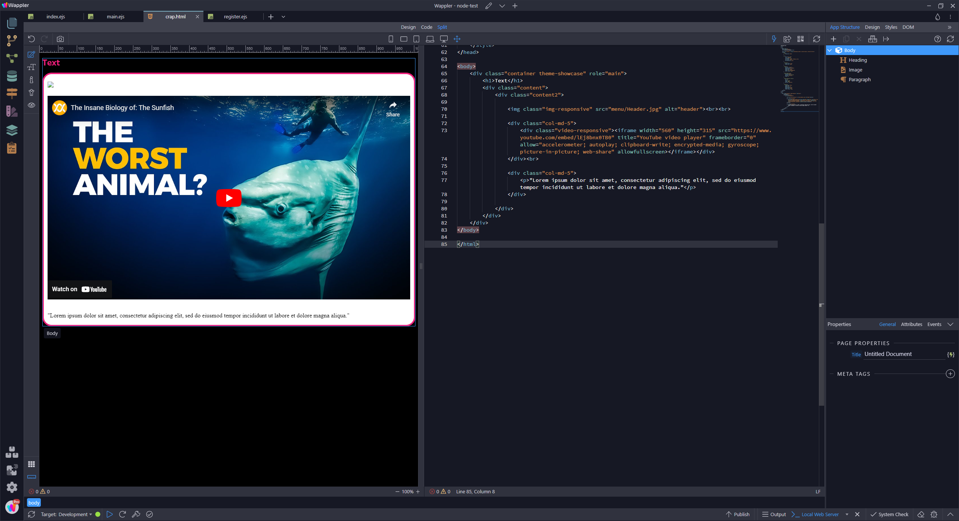The height and width of the screenshot is (521, 959).
Task: Open the Database Manager in the left sidebar
Action: [12, 76]
